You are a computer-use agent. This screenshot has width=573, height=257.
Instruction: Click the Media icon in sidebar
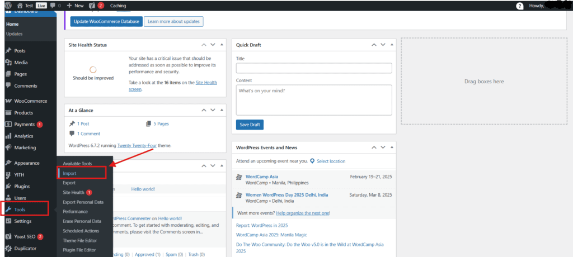pos(8,63)
